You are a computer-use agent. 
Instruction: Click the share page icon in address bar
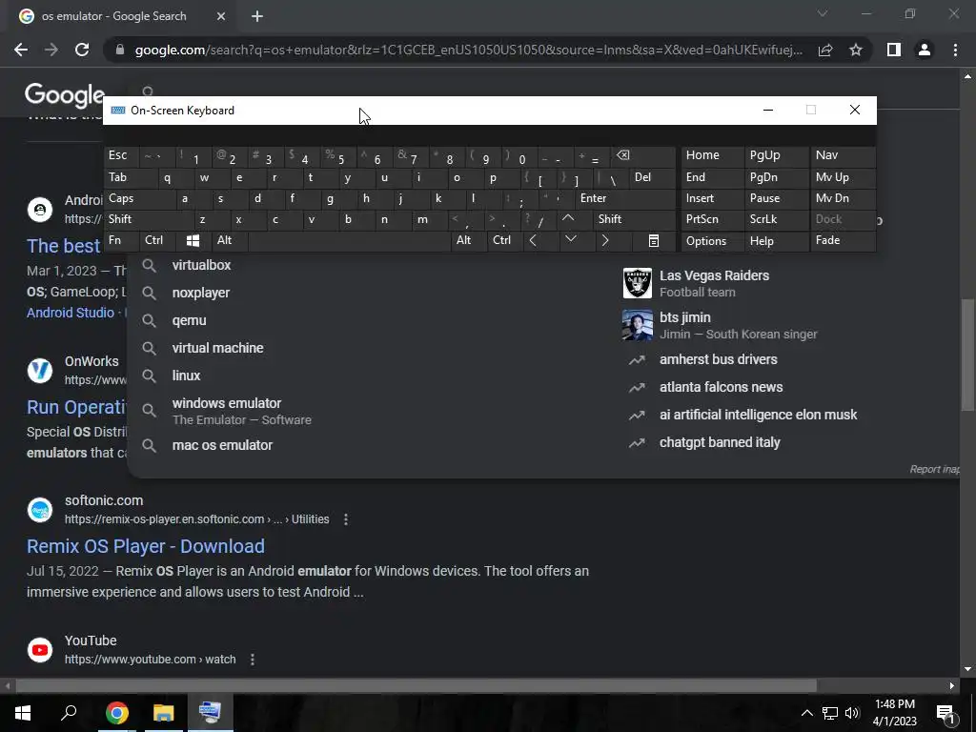[825, 50]
